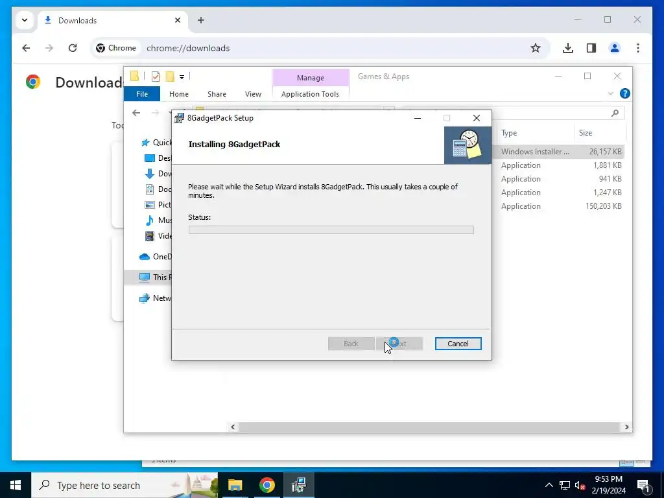Click Explorer's back navigation arrow
664x498 pixels.
(136, 113)
